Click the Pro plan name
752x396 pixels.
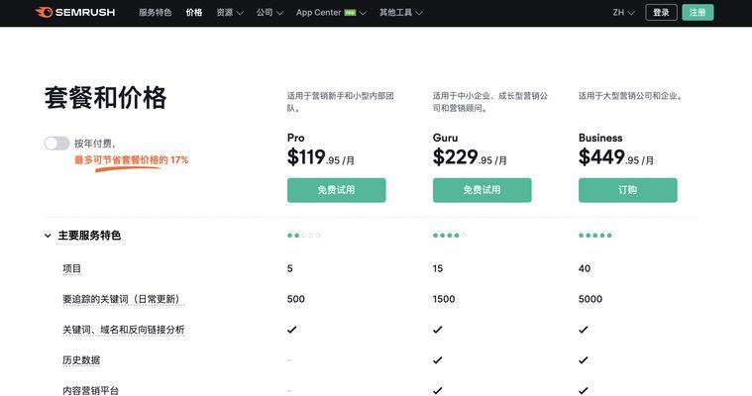pos(296,138)
